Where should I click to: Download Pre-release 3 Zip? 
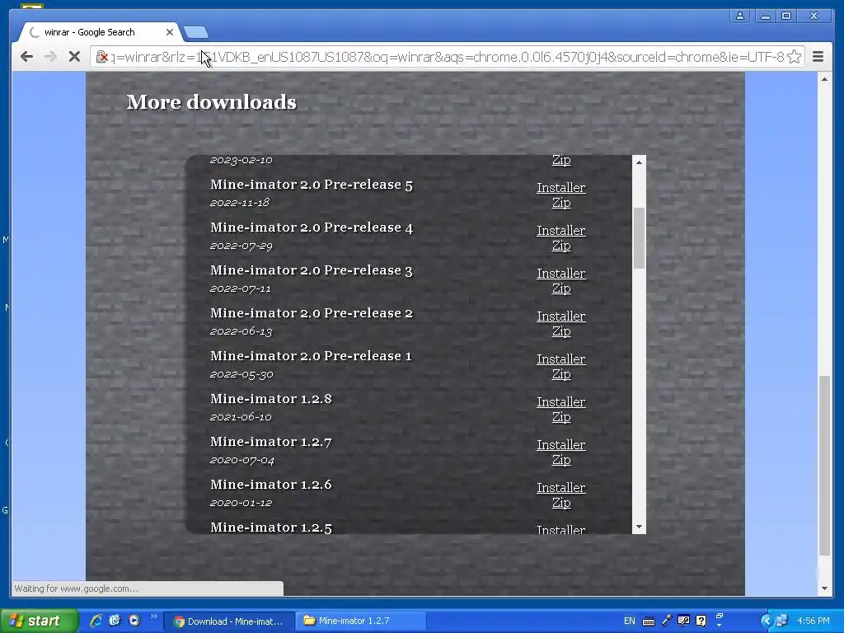pyautogui.click(x=560, y=288)
